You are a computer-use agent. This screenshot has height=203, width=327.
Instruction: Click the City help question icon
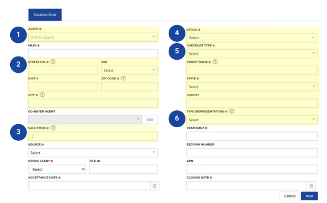[x=42, y=95]
